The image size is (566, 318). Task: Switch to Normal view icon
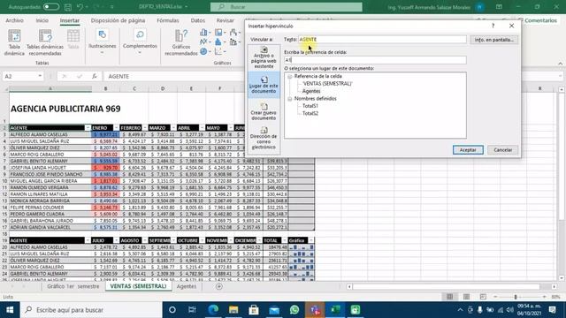tap(449, 297)
